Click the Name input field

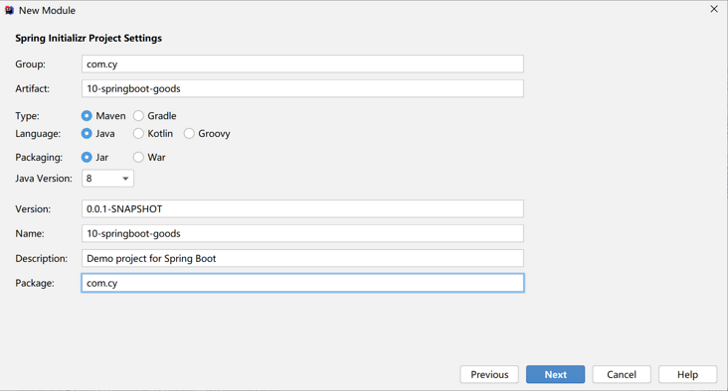point(302,233)
